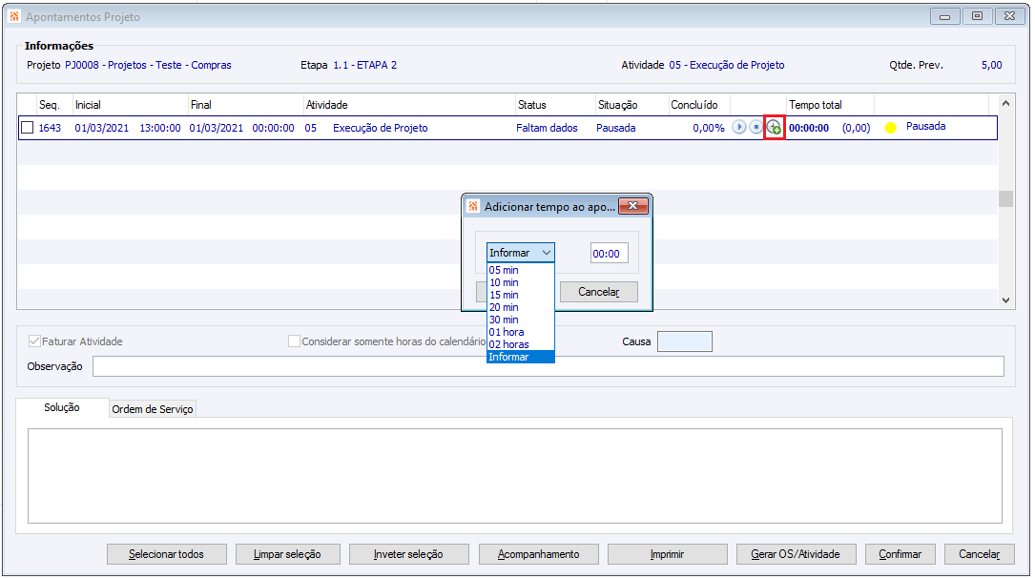1035x578 pixels.
Task: Click the 00:00:00 bold tempo total value
Action: point(809,128)
